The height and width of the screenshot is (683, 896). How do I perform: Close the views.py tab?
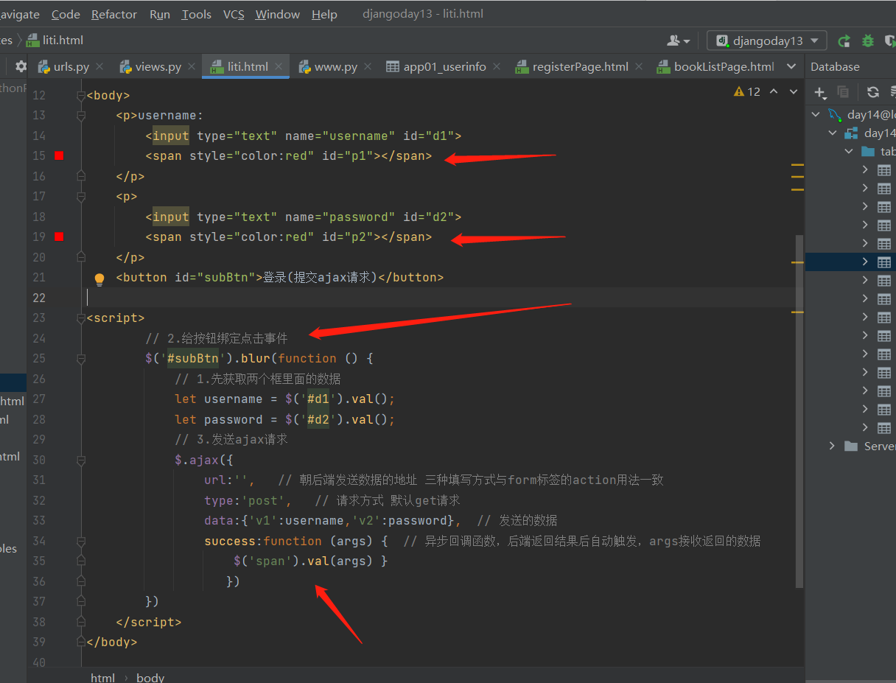pyautogui.click(x=192, y=66)
